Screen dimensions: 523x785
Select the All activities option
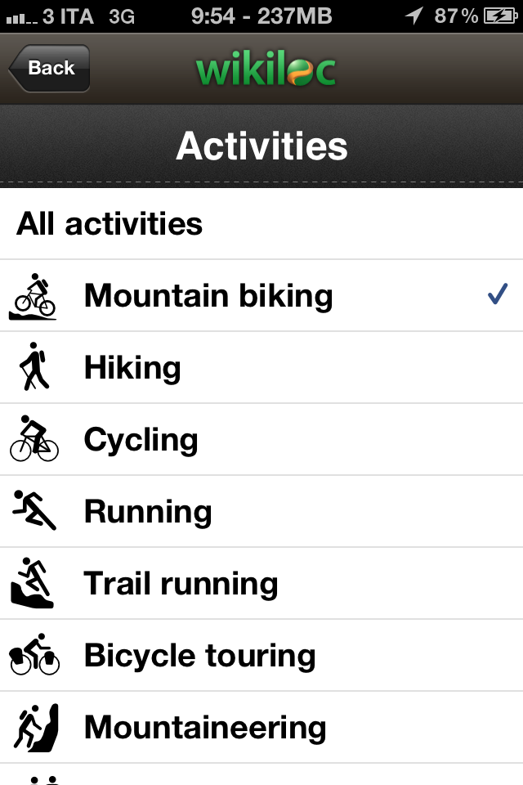tap(261, 224)
